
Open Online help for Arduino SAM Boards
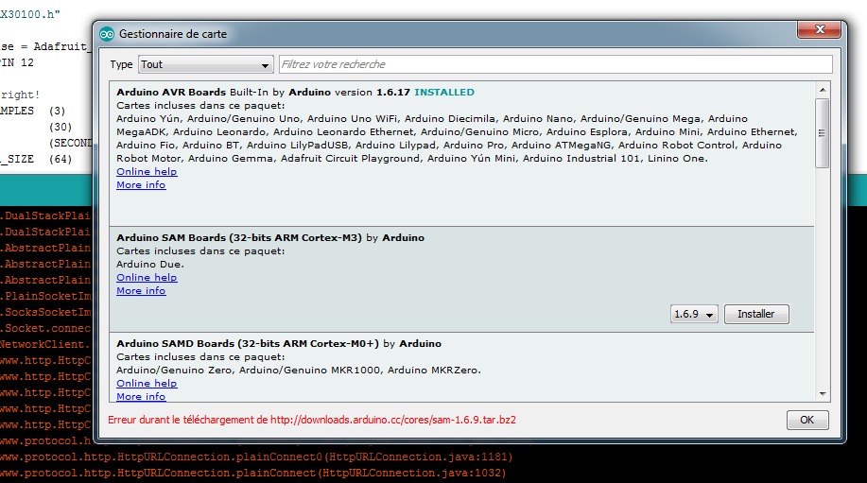[x=147, y=278]
